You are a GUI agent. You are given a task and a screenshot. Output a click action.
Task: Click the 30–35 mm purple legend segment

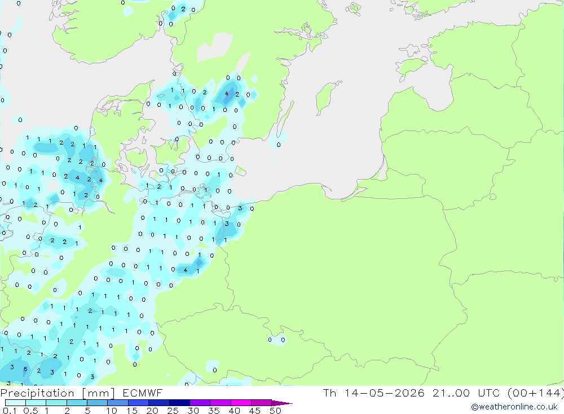point(200,403)
